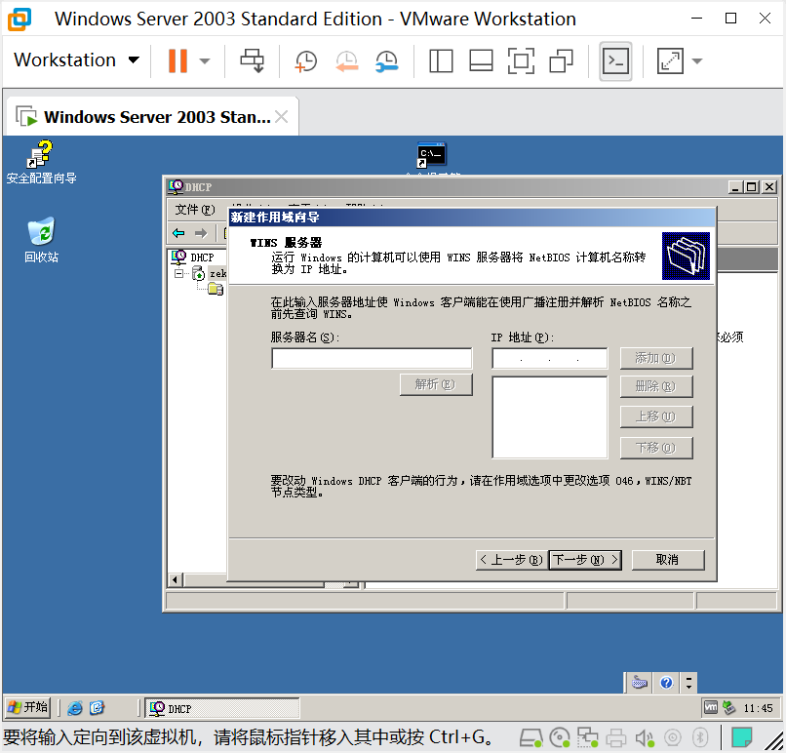Viewport: 786px width, 753px height.
Task: Select the folder under server node
Action: [216, 289]
